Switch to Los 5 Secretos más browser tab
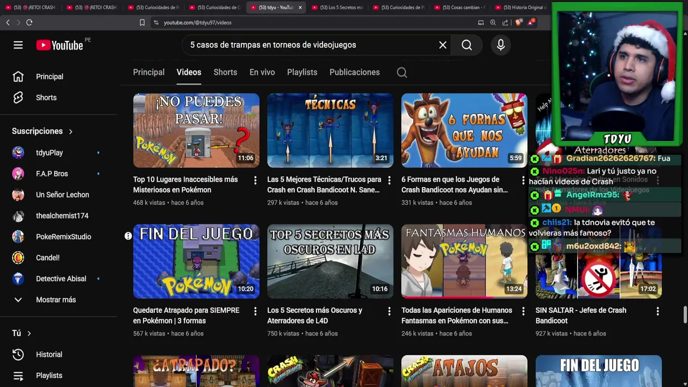The width and height of the screenshot is (688, 387). tap(338, 8)
